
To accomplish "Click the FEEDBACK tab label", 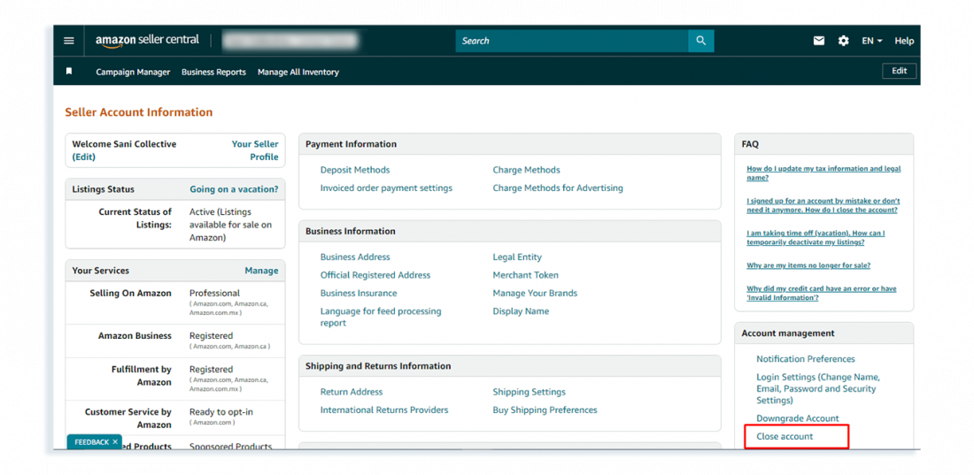I will pyautogui.click(x=92, y=442).
